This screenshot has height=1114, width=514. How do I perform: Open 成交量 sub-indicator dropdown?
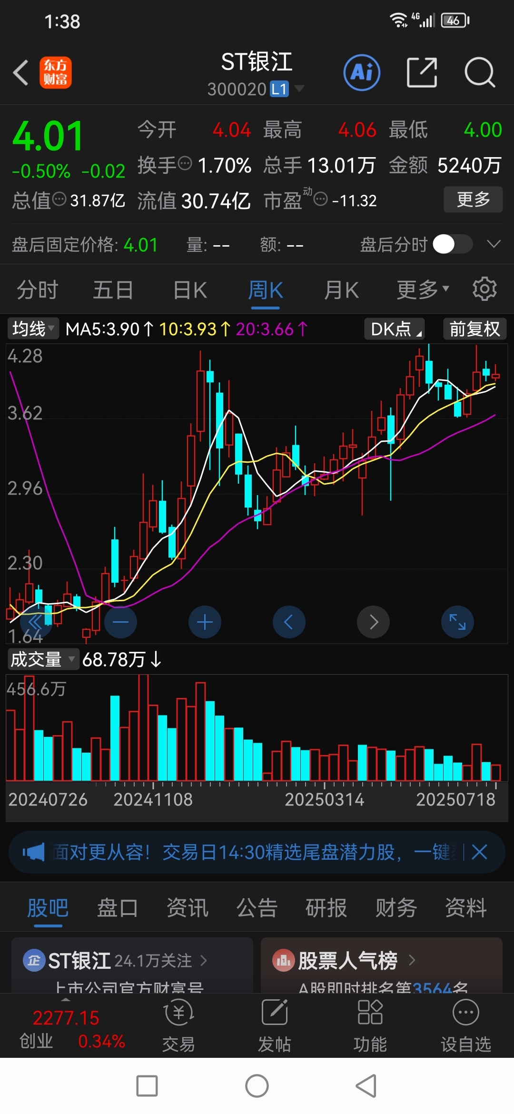[43, 659]
